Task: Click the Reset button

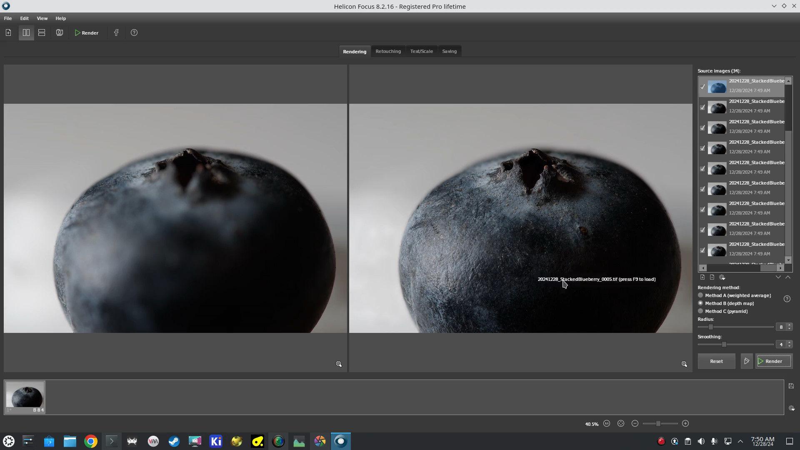Action: coord(717,361)
